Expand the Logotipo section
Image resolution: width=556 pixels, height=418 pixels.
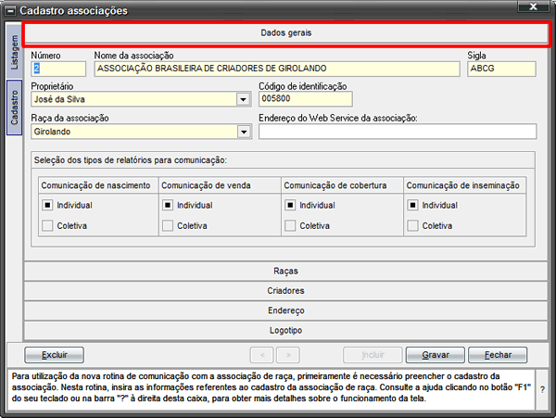(x=285, y=331)
